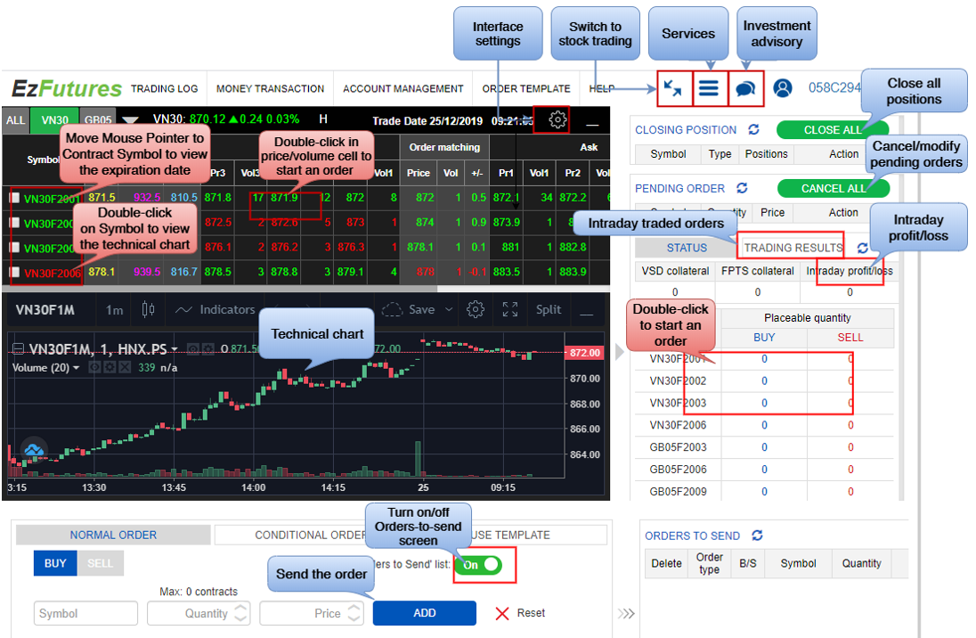Open the ACCOUNT MANAGEMENT menu
976x638 pixels.
click(x=403, y=88)
